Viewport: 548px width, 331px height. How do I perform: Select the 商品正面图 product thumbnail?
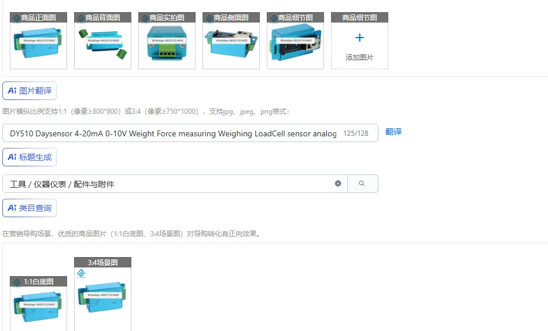[x=38, y=41]
